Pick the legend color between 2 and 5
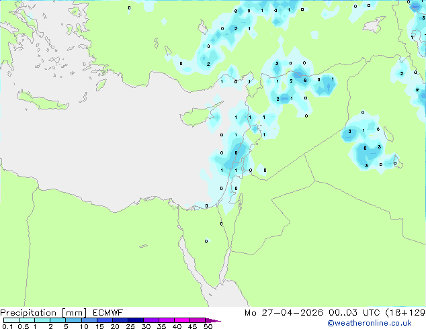426x329 pixels. click(x=58, y=320)
